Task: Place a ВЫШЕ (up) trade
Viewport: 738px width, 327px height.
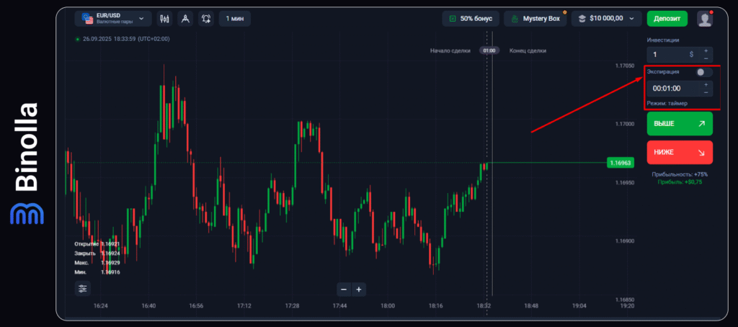Action: click(680, 124)
